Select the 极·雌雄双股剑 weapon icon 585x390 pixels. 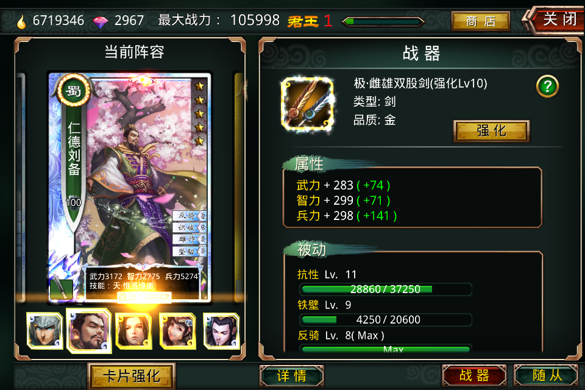307,104
